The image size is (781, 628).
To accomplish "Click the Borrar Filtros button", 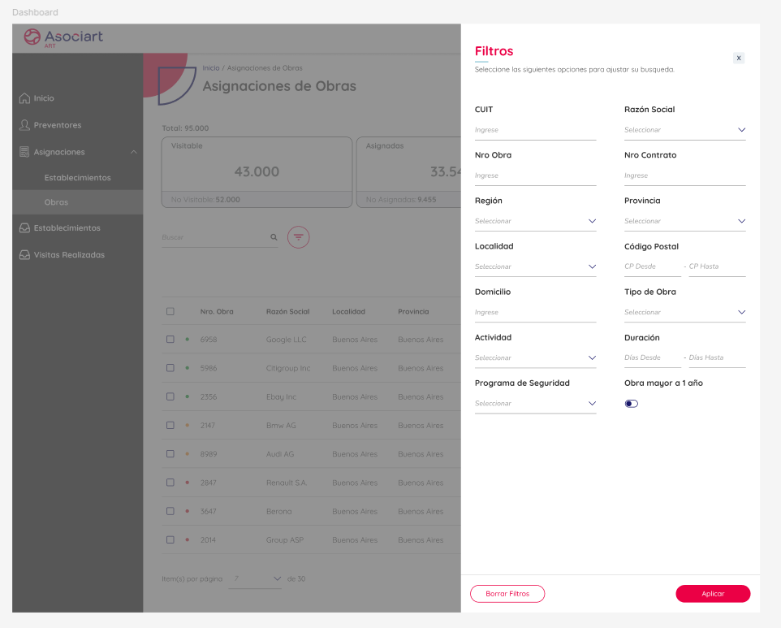I will (507, 594).
